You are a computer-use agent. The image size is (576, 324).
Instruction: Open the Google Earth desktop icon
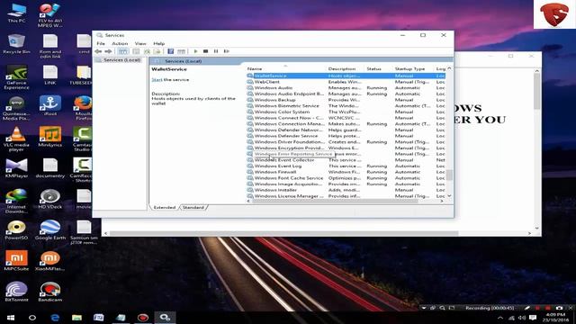click(50, 230)
